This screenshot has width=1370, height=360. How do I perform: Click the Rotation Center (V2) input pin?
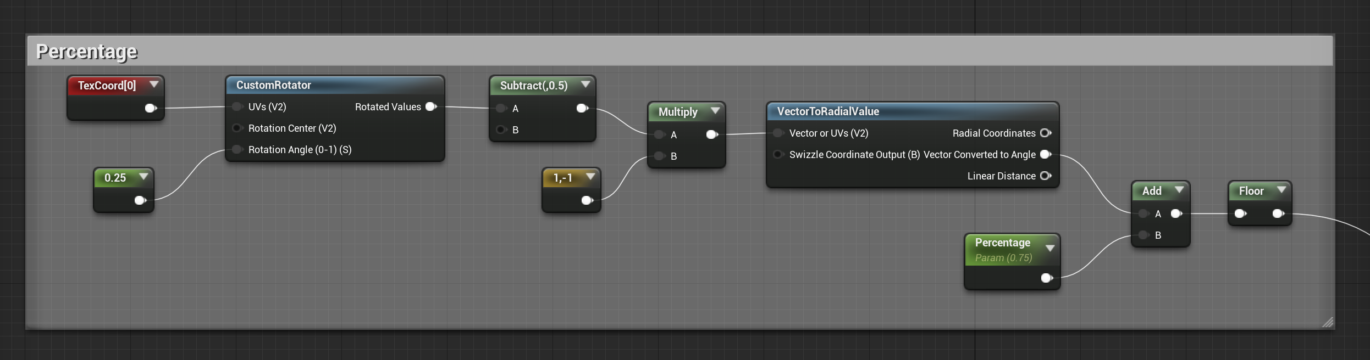(x=237, y=128)
